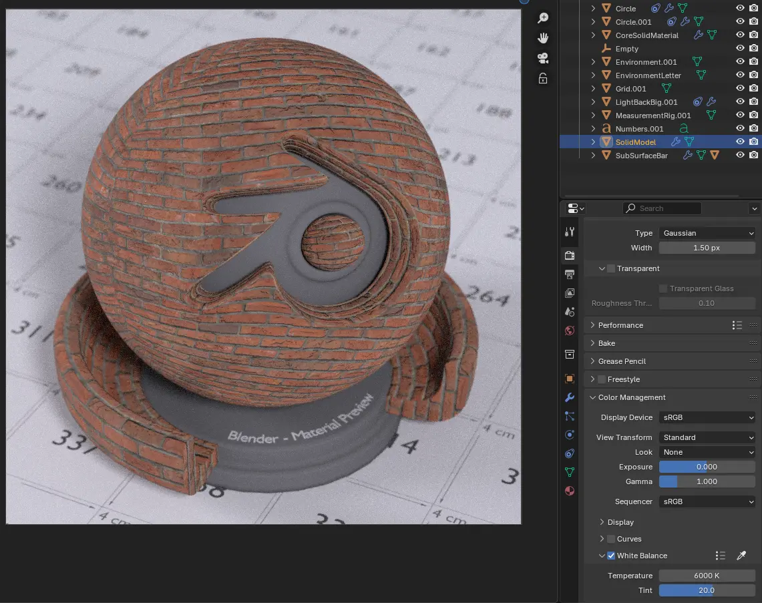The width and height of the screenshot is (762, 603).
Task: Click the SubSurfaceBar orange mesh icon
Action: 715,156
